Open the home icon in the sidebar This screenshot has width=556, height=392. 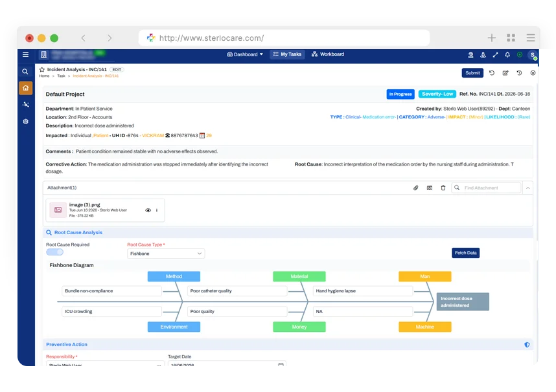click(25, 88)
